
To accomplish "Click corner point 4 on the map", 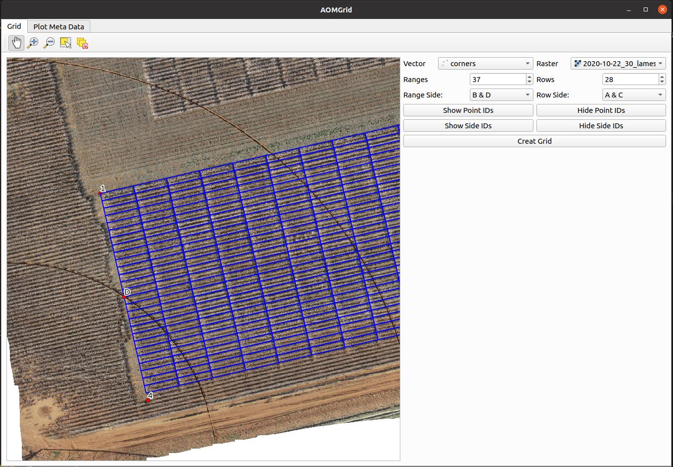I will [x=148, y=400].
